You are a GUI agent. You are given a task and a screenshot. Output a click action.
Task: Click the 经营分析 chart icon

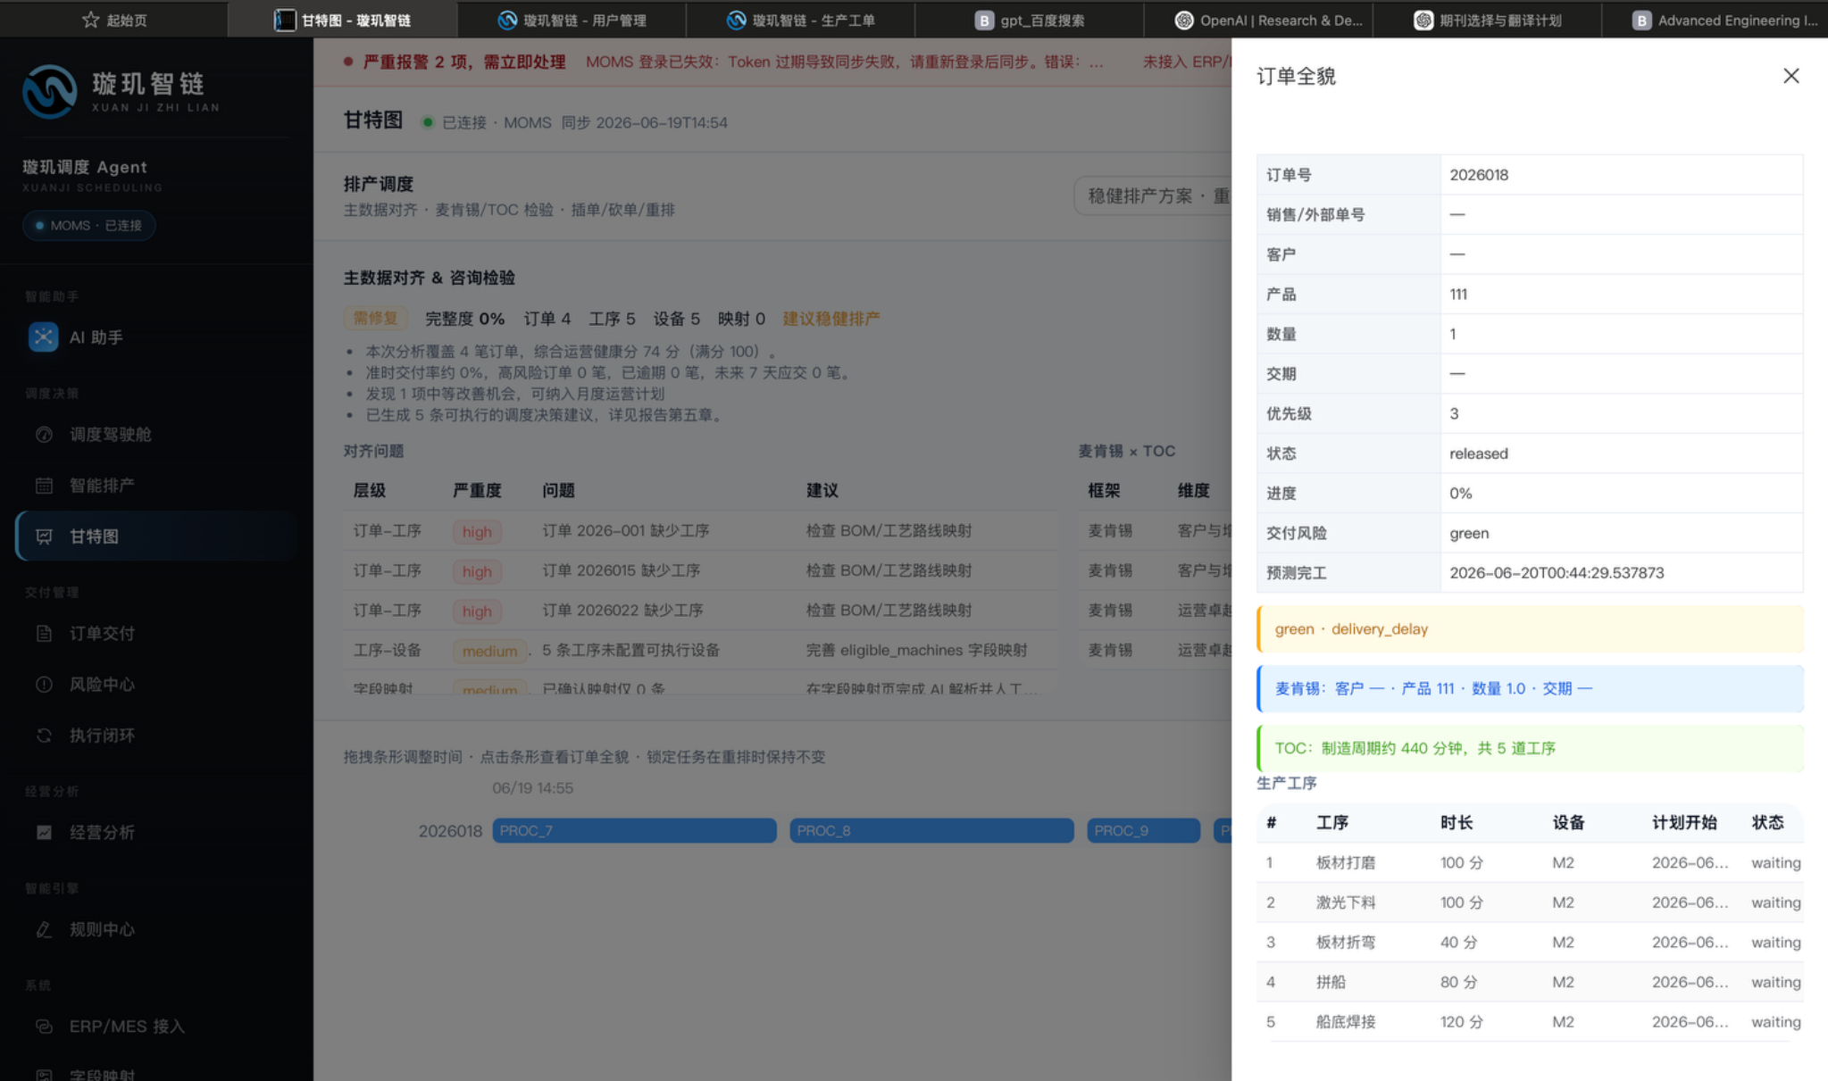44,833
